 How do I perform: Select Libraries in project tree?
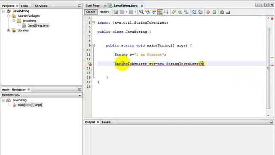[x=23, y=31]
